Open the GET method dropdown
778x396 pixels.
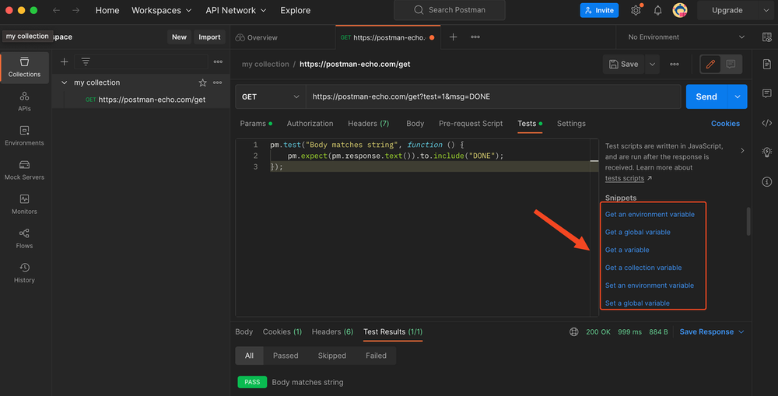pyautogui.click(x=270, y=96)
